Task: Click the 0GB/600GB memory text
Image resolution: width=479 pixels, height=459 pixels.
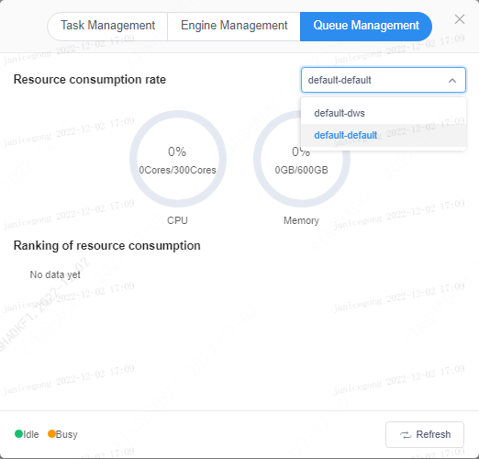Action: (301, 170)
